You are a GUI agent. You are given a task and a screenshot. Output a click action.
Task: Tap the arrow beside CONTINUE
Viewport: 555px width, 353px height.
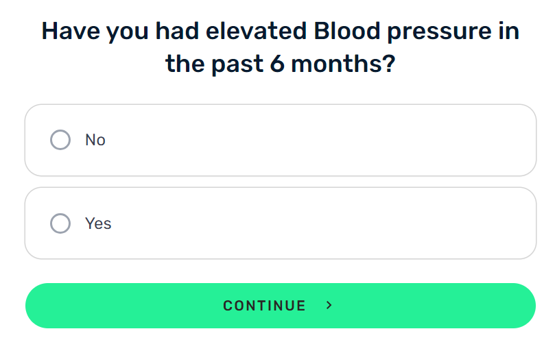click(329, 305)
